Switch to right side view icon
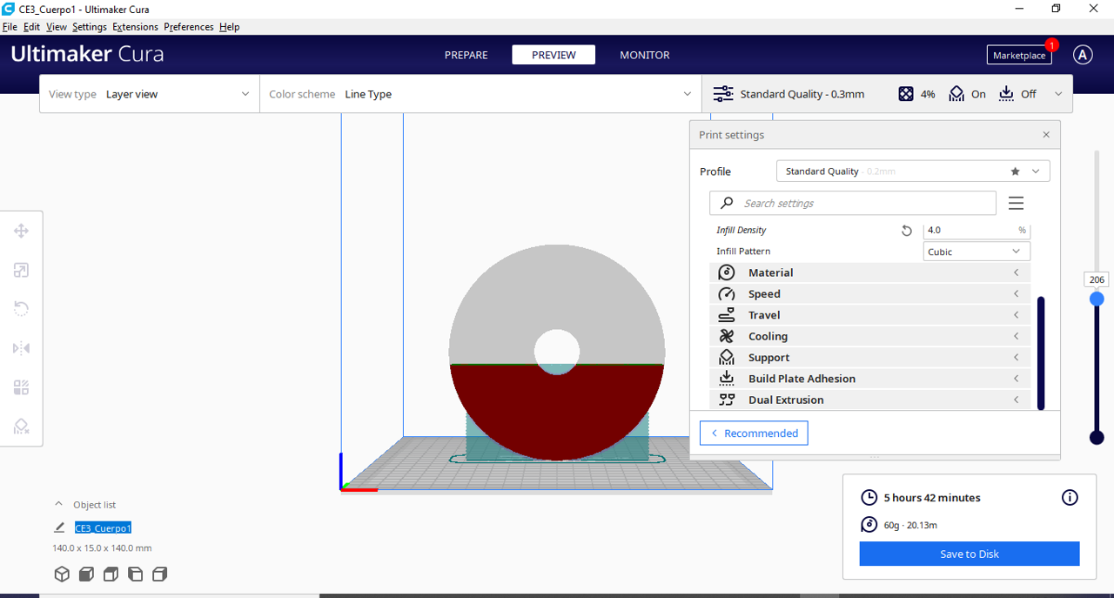1114x598 pixels. point(159,574)
